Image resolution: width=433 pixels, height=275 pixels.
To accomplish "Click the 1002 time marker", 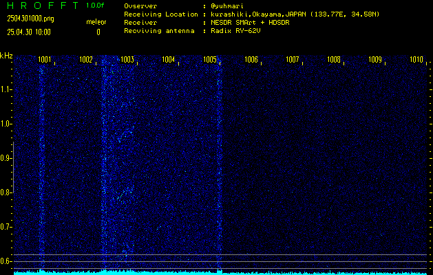I will pos(86,60).
